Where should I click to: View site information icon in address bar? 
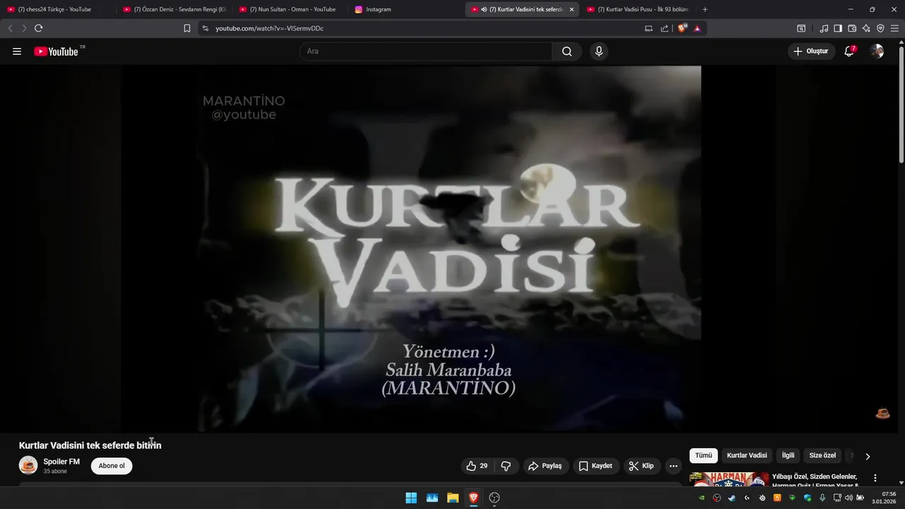pyautogui.click(x=205, y=28)
